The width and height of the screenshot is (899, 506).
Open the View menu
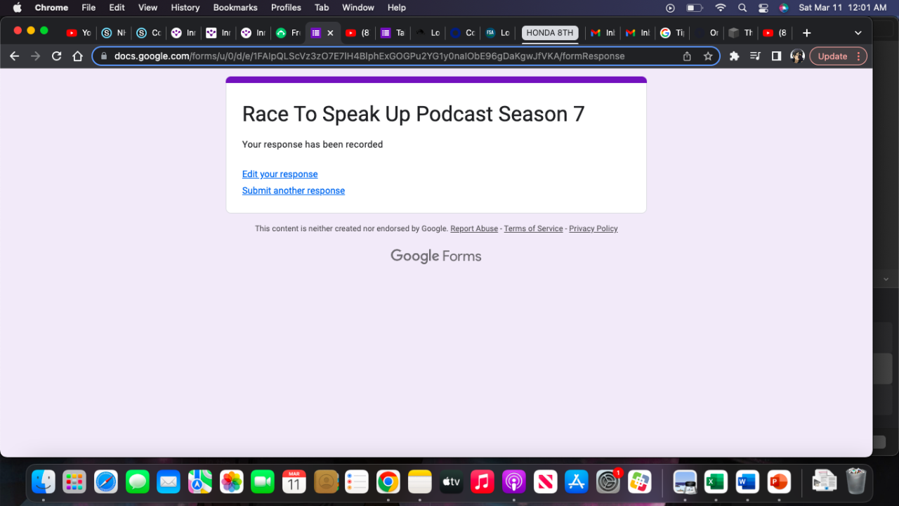click(147, 8)
